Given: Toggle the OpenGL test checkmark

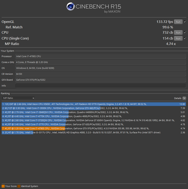Looking at the screenshot, I should coord(185,22).
